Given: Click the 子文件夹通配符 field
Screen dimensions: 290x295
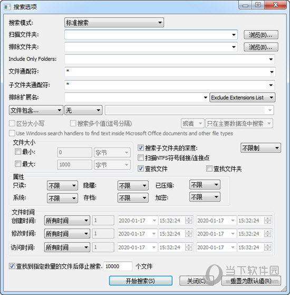Looking at the screenshot, I should click(170, 85).
